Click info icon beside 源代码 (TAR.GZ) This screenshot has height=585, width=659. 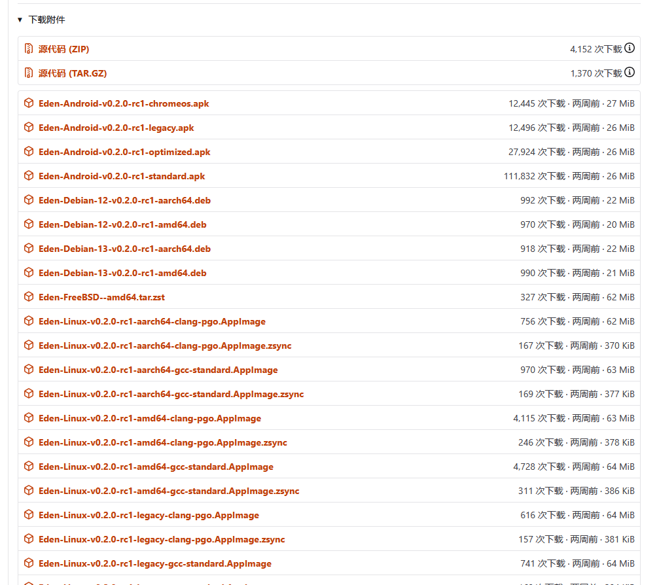point(630,72)
